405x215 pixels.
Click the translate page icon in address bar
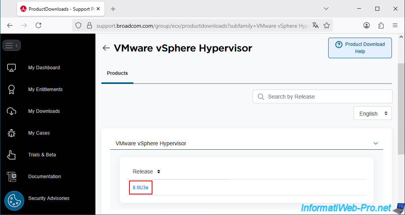click(x=315, y=25)
